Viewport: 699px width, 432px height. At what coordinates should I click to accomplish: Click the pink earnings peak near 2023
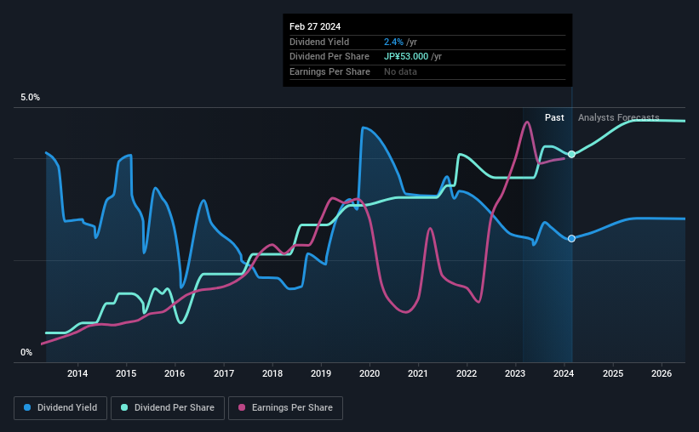point(527,122)
